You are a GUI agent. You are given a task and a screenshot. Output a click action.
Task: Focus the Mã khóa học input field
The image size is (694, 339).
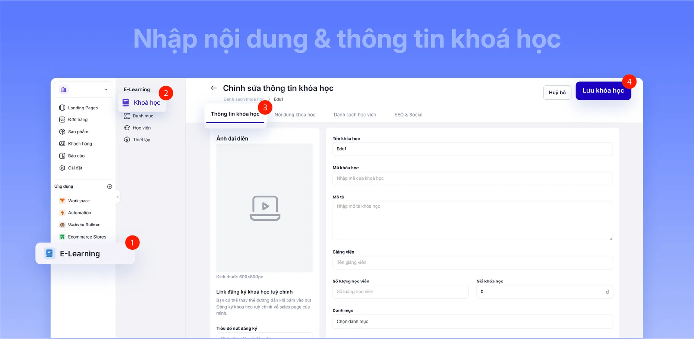[x=472, y=178]
